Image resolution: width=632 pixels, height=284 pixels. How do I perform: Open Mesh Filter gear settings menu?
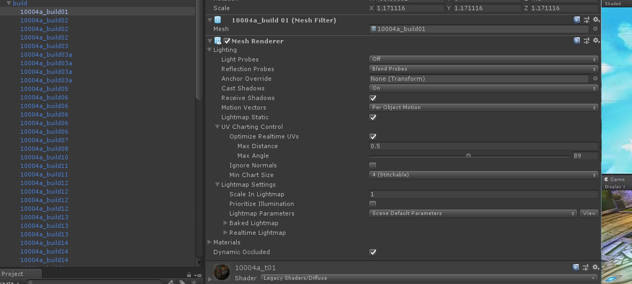coord(596,20)
